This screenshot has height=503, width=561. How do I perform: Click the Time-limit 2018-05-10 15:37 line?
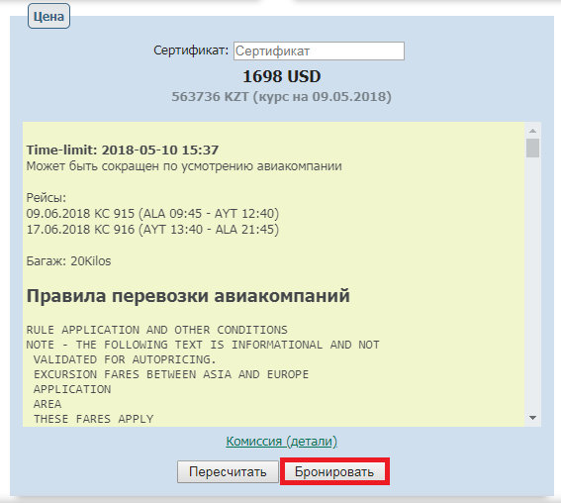[x=123, y=150]
